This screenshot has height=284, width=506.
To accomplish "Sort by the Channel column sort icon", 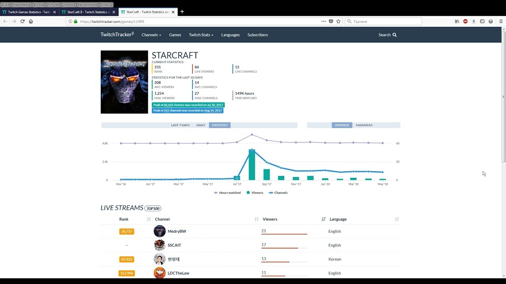I will pyautogui.click(x=257, y=219).
